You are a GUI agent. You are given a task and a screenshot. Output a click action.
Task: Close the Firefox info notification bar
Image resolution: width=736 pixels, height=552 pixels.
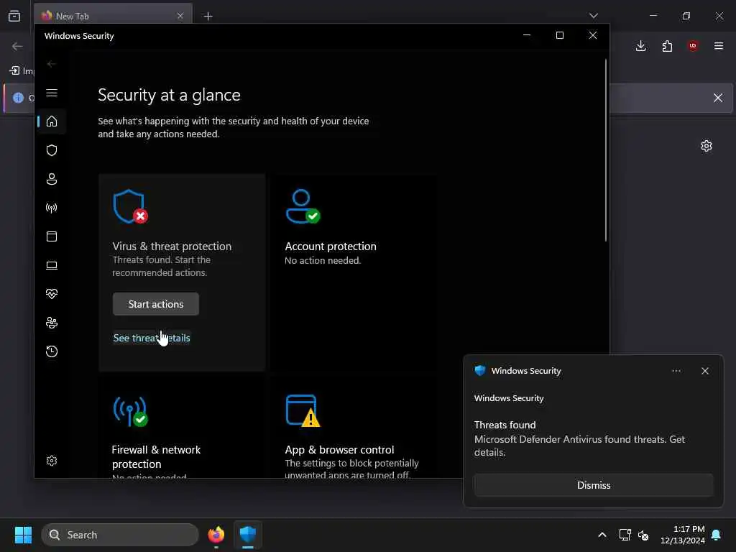(x=718, y=98)
